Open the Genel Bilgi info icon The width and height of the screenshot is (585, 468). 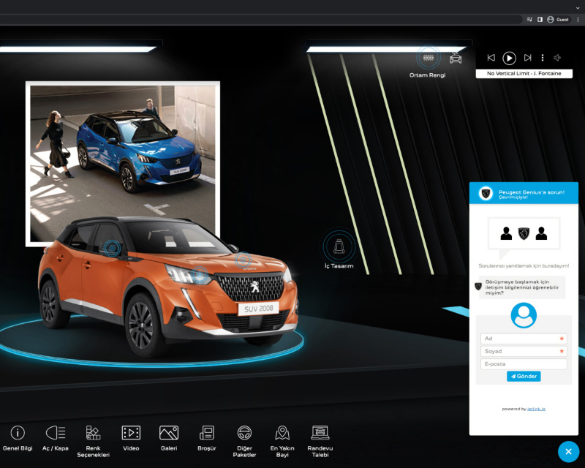tap(18, 433)
